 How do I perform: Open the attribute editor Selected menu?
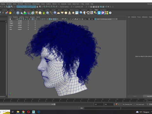coord(134,17)
